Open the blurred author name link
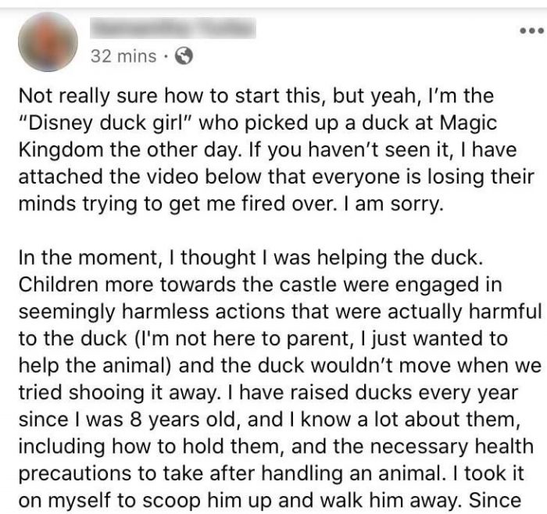Screen dimensions: 547x514 tap(173, 28)
